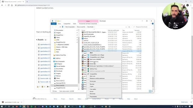Select 'Verificar Vírus' in context menu
Screen dimensions: 193x108
[x=93, y=69]
